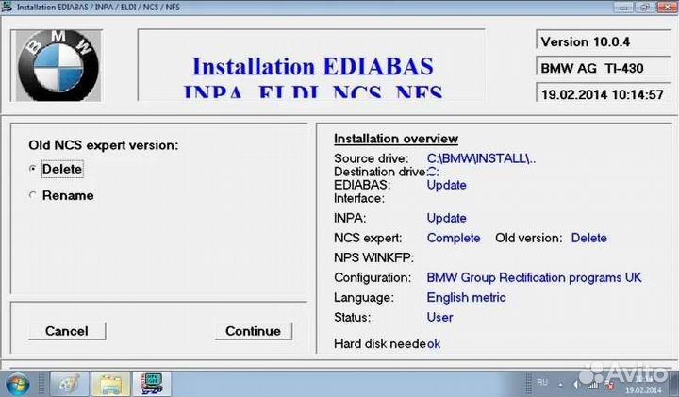
Task: Click source drive value 'C:\BMW\INSTALL\..'
Action: [x=481, y=158]
